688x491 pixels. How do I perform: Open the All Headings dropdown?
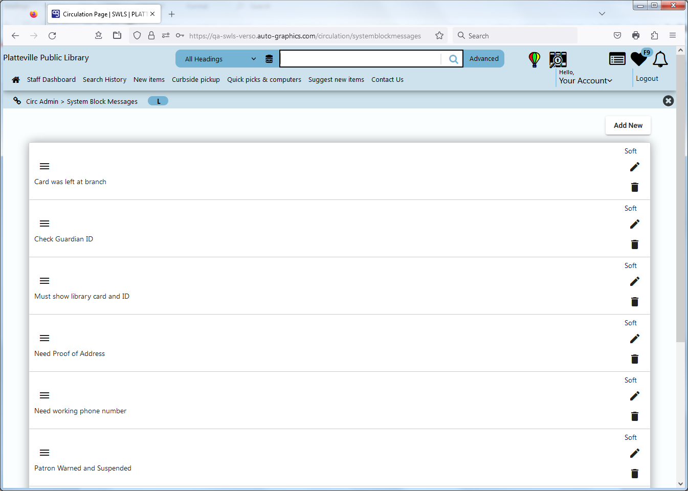[x=220, y=59]
